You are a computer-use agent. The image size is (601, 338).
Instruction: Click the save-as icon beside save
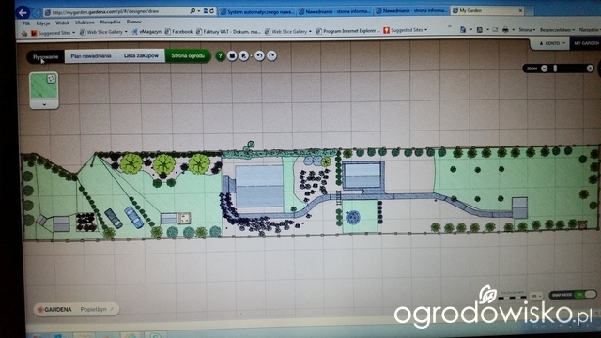[244, 56]
